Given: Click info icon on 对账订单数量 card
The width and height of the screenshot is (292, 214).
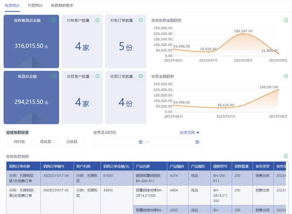Looking at the screenshot, I should point(141,20).
